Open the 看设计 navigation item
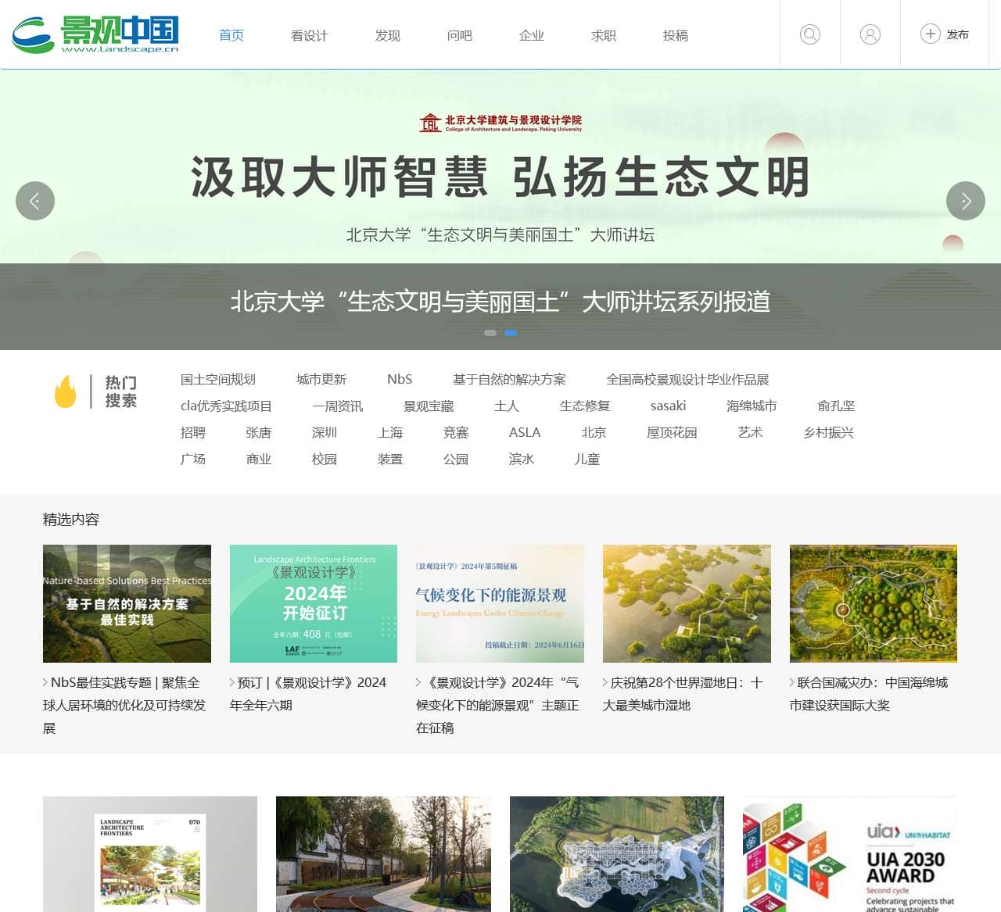This screenshot has height=912, width=1001. coord(309,35)
